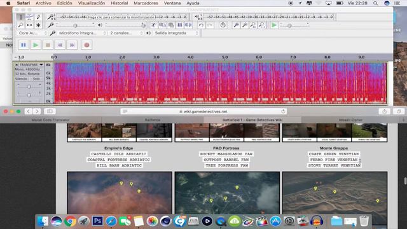Undo the last action in Audacity

click(x=201, y=25)
